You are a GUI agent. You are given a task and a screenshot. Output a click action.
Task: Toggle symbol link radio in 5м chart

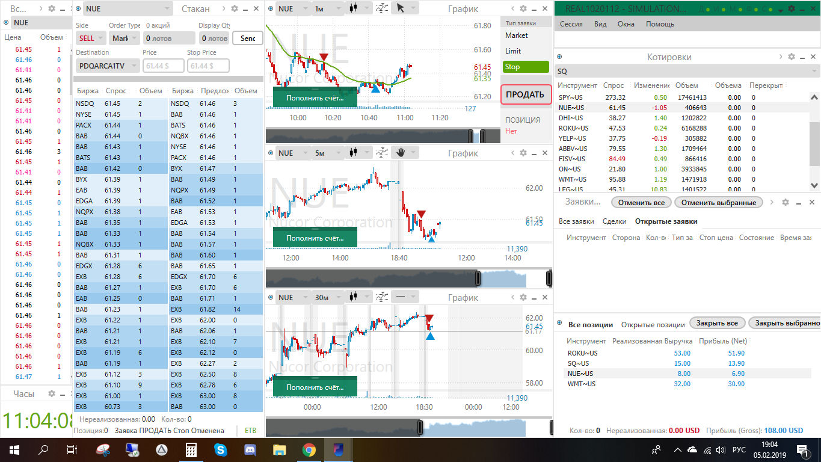pos(271,153)
